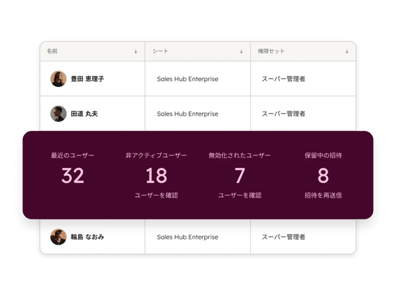Click the 無効化されたユーザー count 7

pos(240,176)
